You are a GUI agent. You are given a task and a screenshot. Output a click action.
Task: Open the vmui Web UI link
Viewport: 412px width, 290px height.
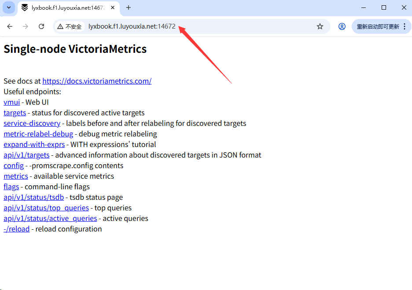[12, 102]
